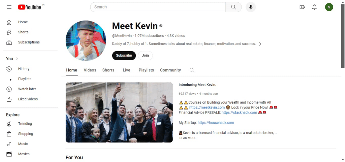This screenshot has height=162, width=345.
Task: Expand the channel description chevron
Action: pyautogui.click(x=260, y=44)
